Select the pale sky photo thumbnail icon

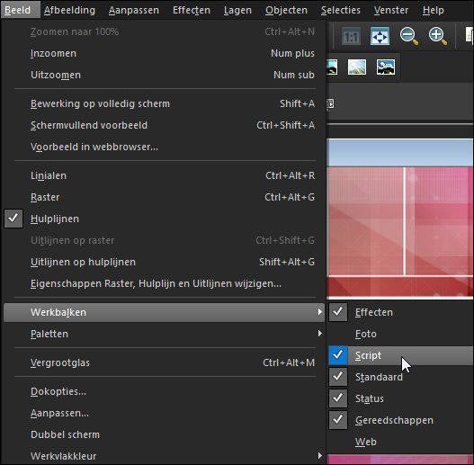coord(357,67)
